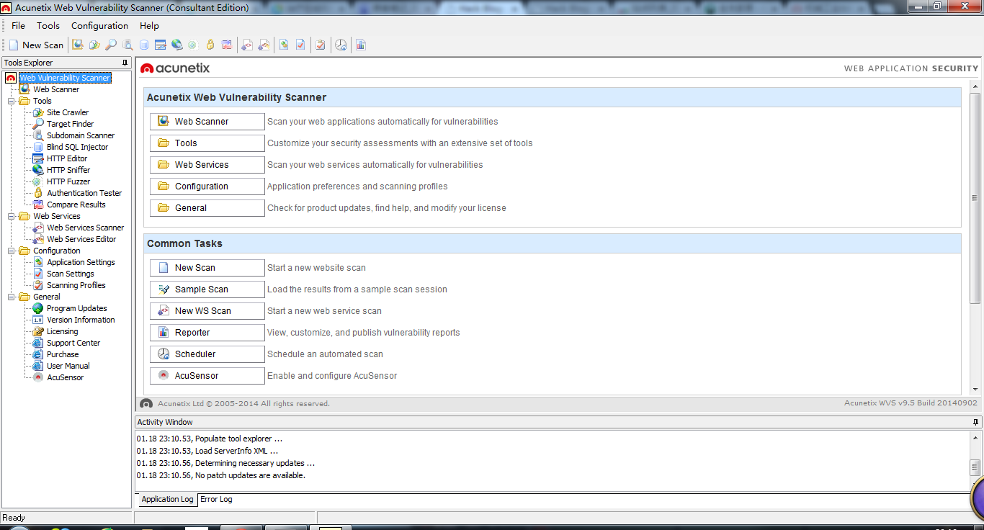
Task: Select Program Updates in the tree
Action: click(x=76, y=308)
